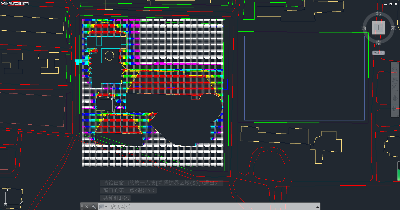Click East 东 on the ViewCube compass

click(x=393, y=28)
